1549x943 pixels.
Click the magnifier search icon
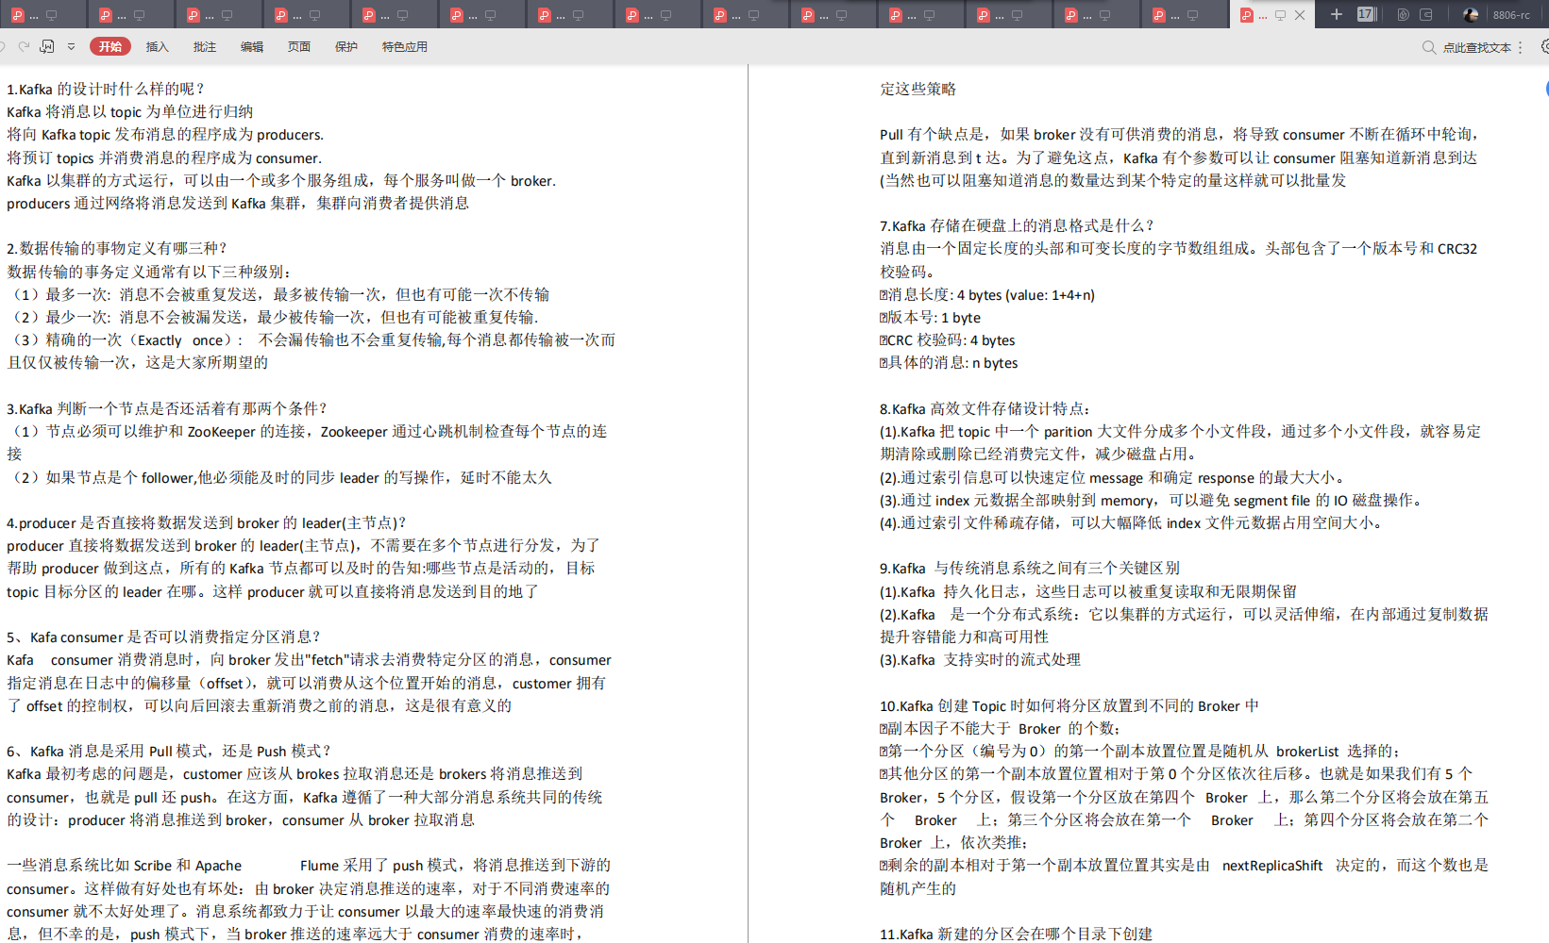point(1429,47)
